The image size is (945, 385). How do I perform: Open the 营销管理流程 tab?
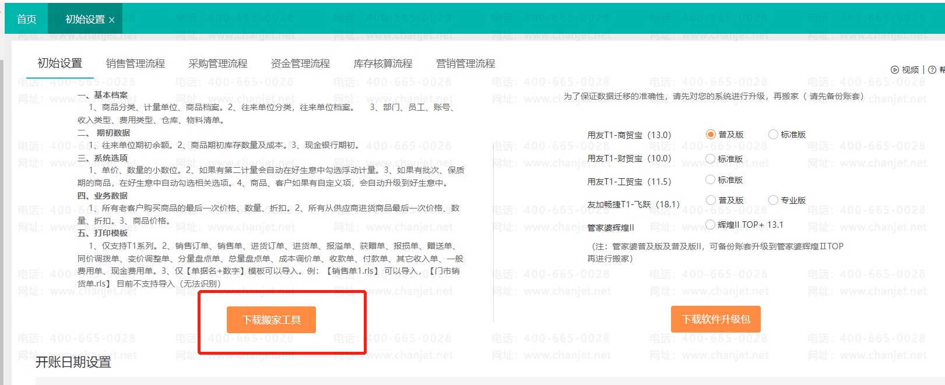[x=466, y=63]
